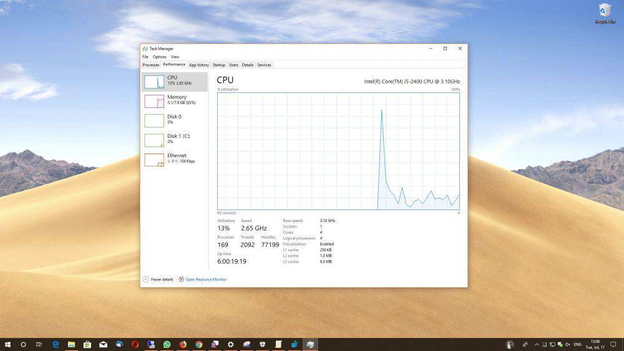Open Microsoft Store from the taskbar
This screenshot has width=624, height=351.
tap(87, 345)
